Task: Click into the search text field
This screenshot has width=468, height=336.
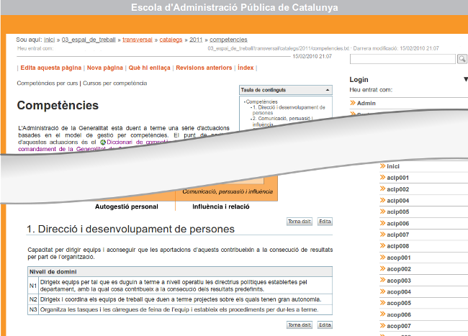Action: [402, 58]
